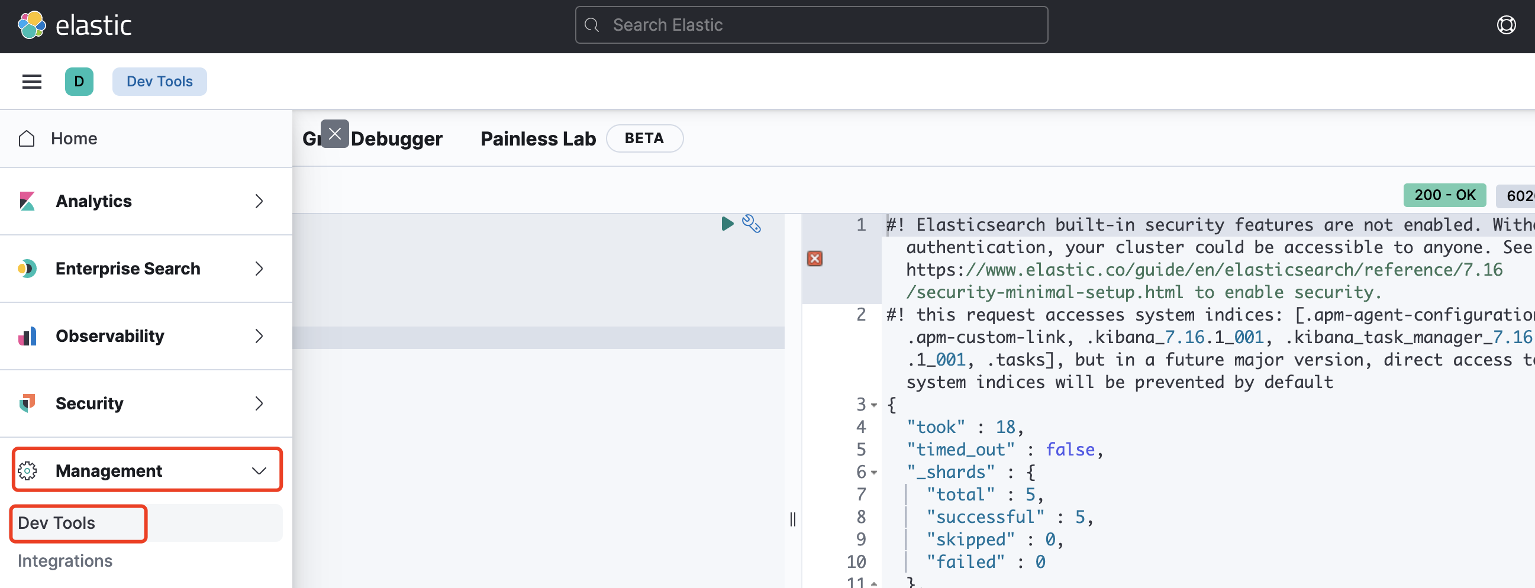The height and width of the screenshot is (588, 1535).
Task: Click the "skipped" : 0 line
Action: click(x=995, y=539)
